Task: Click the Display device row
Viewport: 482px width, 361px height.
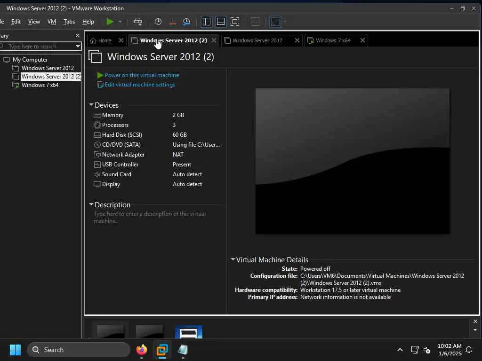Action: [x=157, y=184]
